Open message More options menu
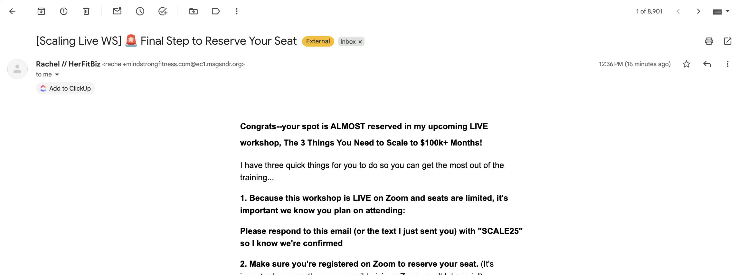Viewport: 738px width, 275px height. (727, 64)
